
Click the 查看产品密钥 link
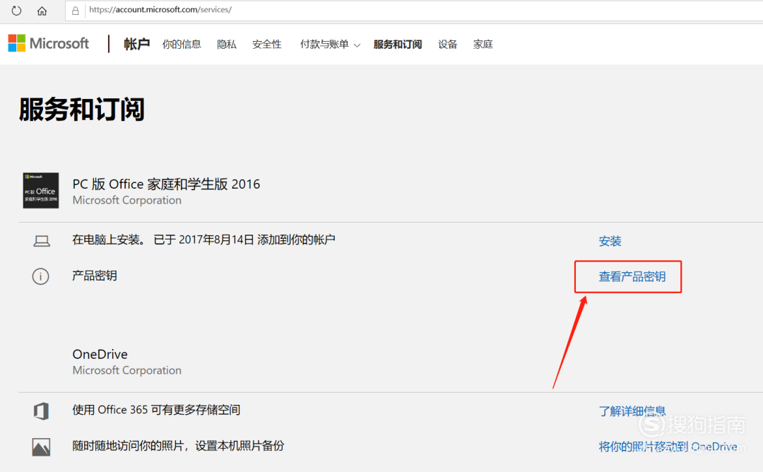(x=632, y=276)
